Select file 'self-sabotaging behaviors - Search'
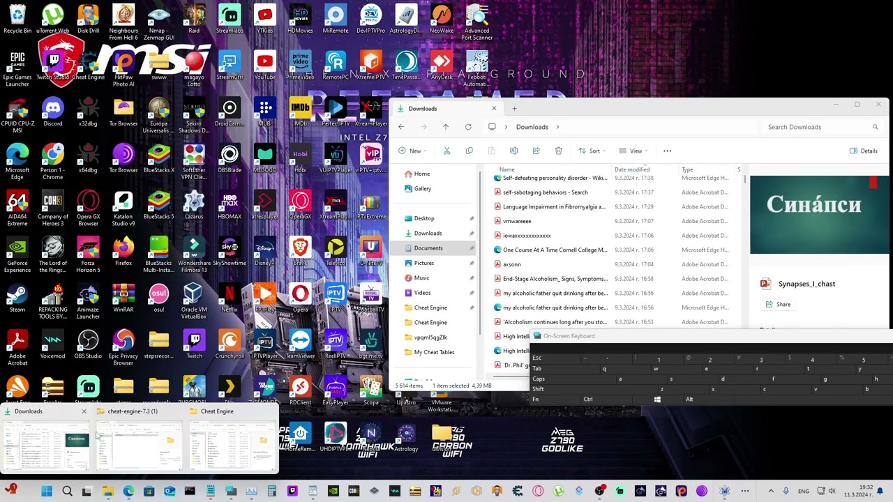The image size is (893, 502). coord(545,192)
